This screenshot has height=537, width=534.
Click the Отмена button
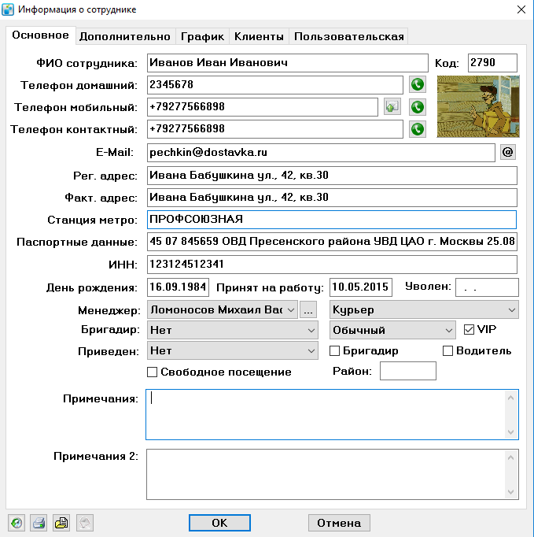click(x=339, y=523)
